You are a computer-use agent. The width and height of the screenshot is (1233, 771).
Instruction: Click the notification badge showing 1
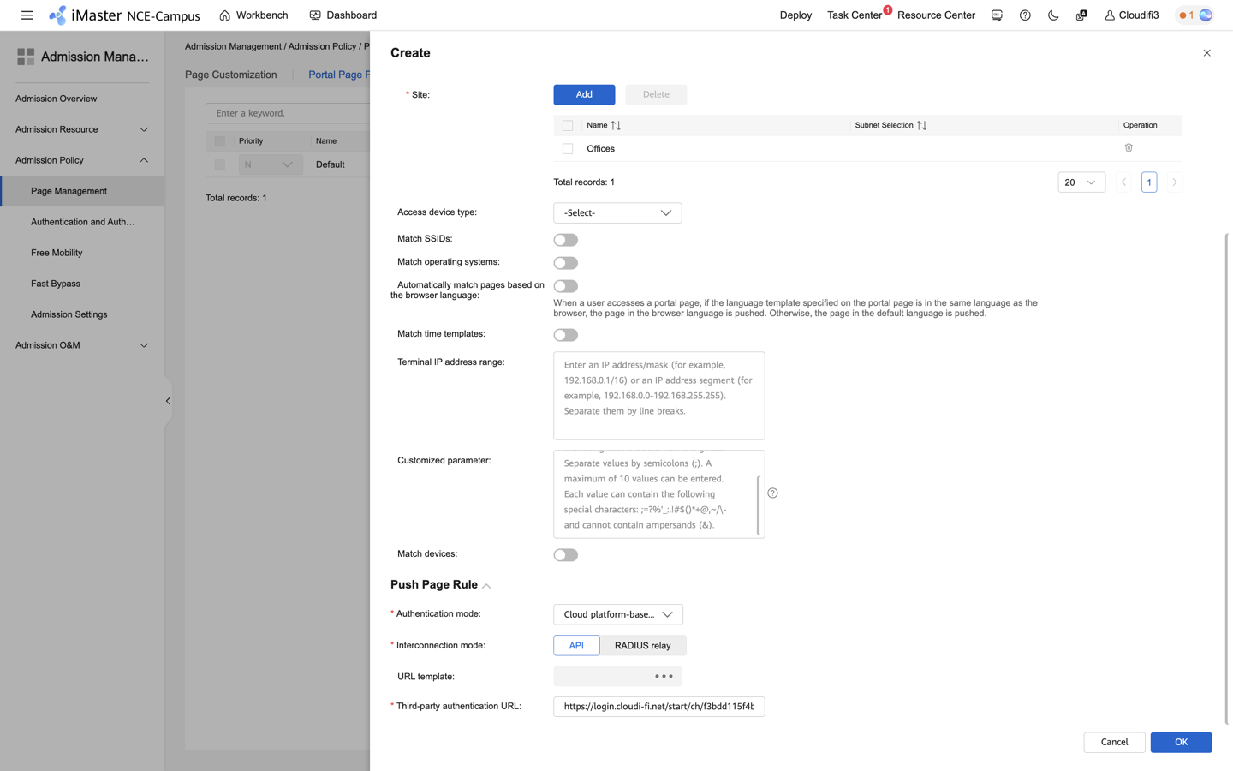[1189, 15]
